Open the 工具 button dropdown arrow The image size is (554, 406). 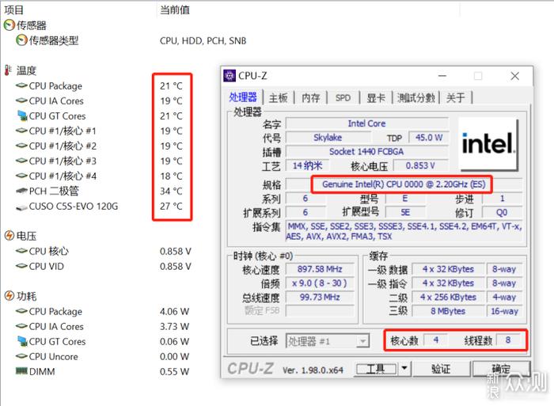pyautogui.click(x=404, y=369)
